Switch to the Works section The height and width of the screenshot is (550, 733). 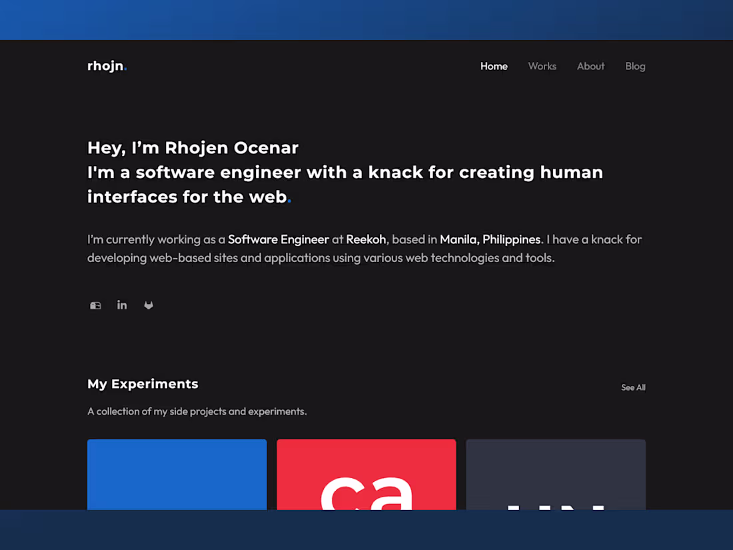pos(542,66)
